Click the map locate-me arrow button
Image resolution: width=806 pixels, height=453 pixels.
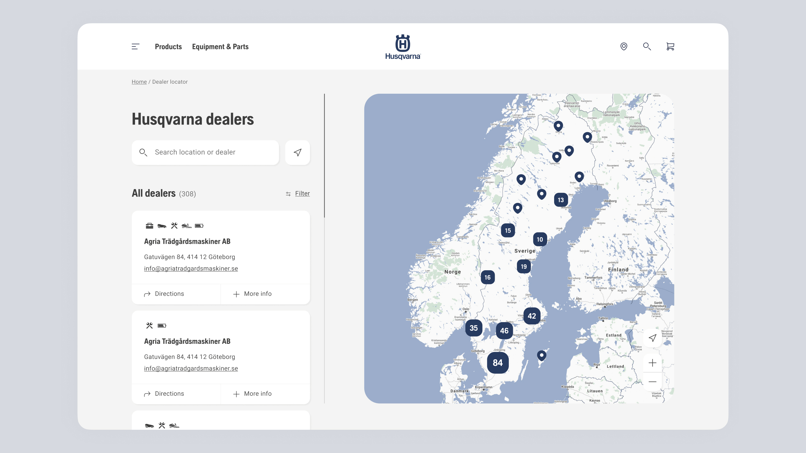pyautogui.click(x=652, y=338)
